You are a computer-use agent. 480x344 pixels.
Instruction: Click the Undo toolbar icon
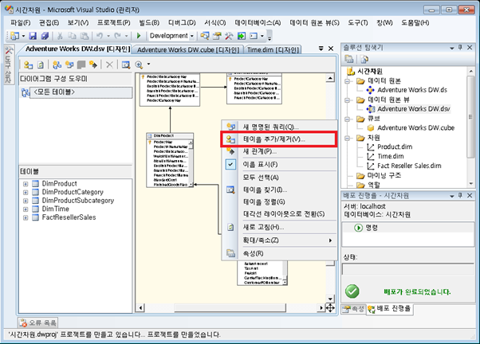tap(100, 36)
